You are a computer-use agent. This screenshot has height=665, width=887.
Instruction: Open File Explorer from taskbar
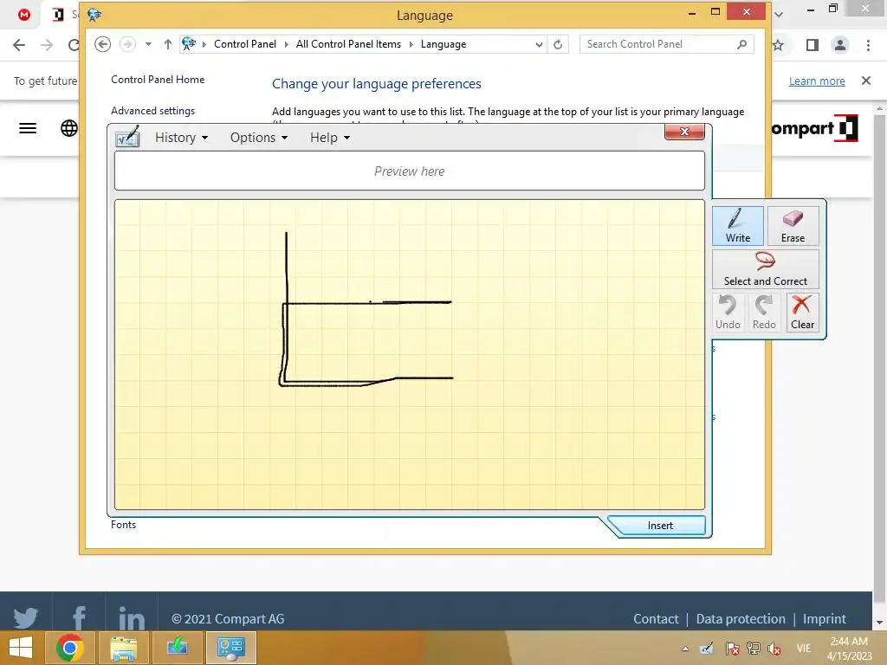123,648
